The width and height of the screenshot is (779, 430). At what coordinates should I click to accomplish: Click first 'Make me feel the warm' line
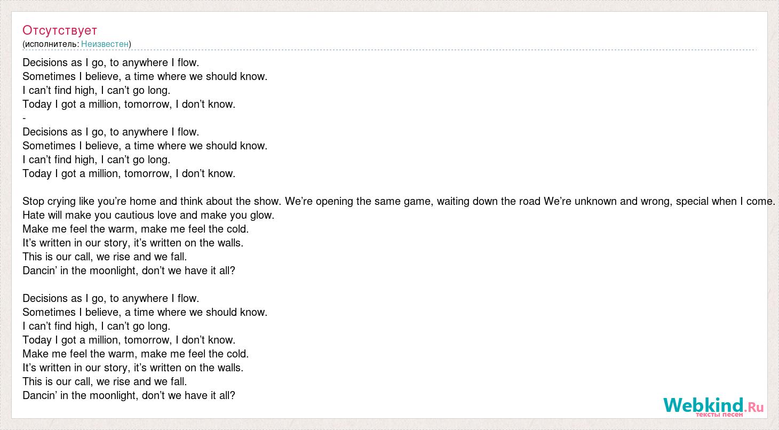[x=136, y=229]
